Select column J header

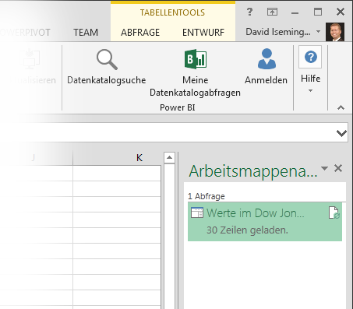pyautogui.click(x=37, y=158)
